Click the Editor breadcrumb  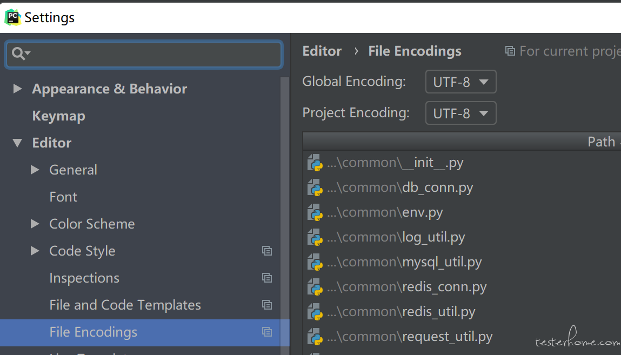click(322, 51)
